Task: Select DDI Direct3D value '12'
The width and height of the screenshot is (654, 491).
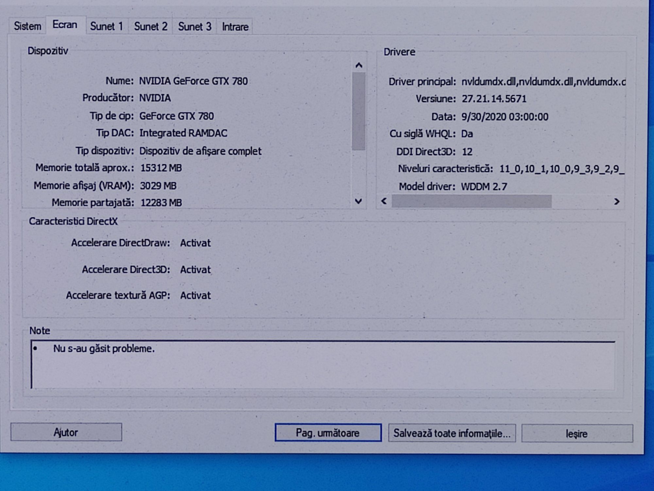Action: click(467, 152)
